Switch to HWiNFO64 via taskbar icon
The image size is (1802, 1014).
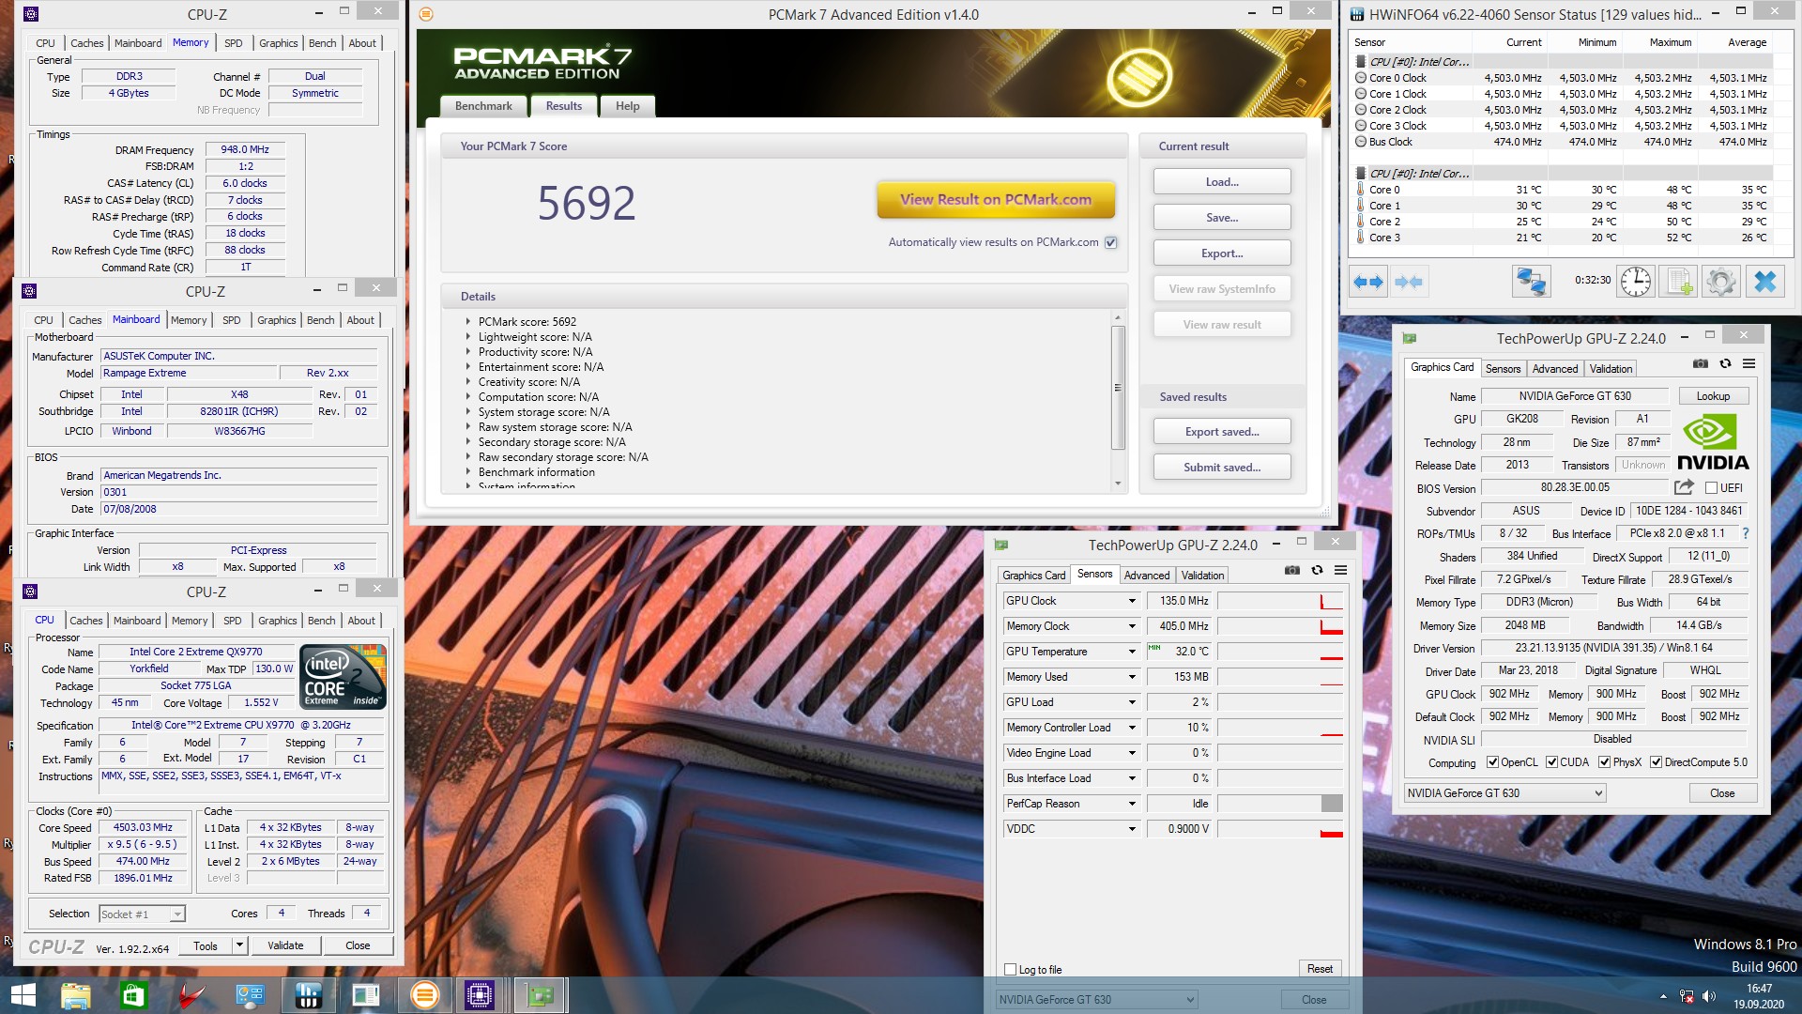point(308,995)
